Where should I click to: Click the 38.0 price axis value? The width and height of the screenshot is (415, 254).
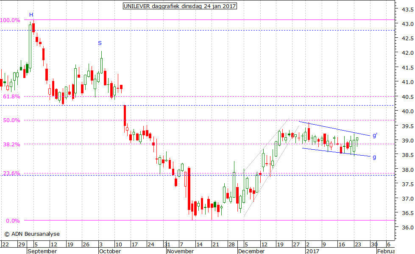tap(408, 169)
